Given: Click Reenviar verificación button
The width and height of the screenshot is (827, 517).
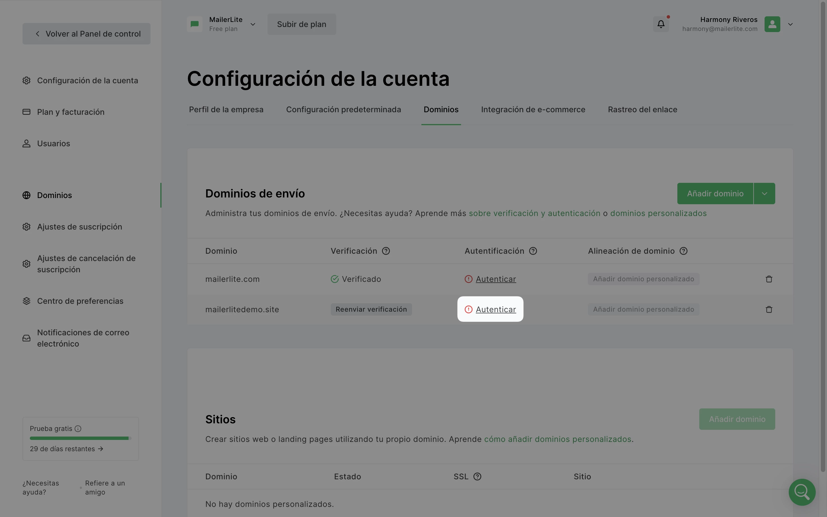Looking at the screenshot, I should click(x=371, y=309).
